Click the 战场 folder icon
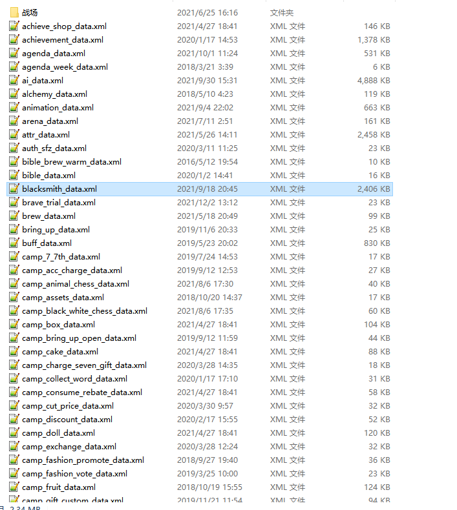Image resolution: width=457 pixels, height=510 pixels. pos(14,12)
